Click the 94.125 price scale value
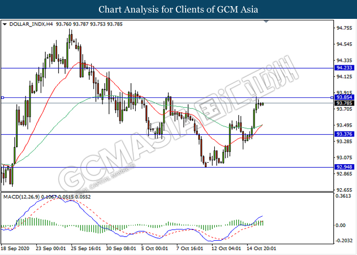Screen dimensions: 357x255 point(344,76)
